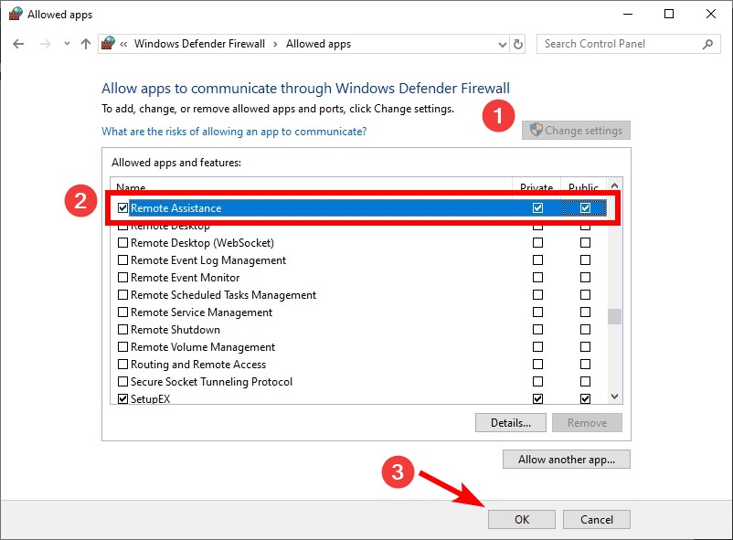Viewport: 733px width, 540px height.
Task: Allow Private for Routing and Remote Access
Action: 537,365
